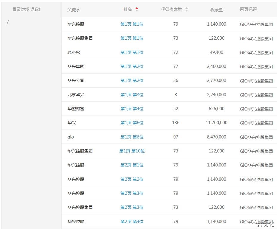
Task: Open the 第1页 第10位 rank link
Action: pyautogui.click(x=132, y=151)
